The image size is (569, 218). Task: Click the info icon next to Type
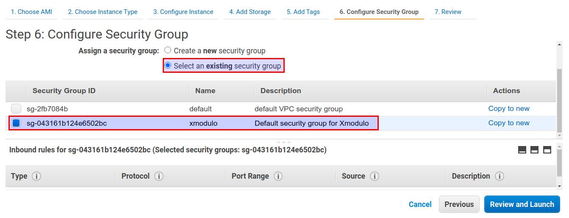pyautogui.click(x=36, y=176)
